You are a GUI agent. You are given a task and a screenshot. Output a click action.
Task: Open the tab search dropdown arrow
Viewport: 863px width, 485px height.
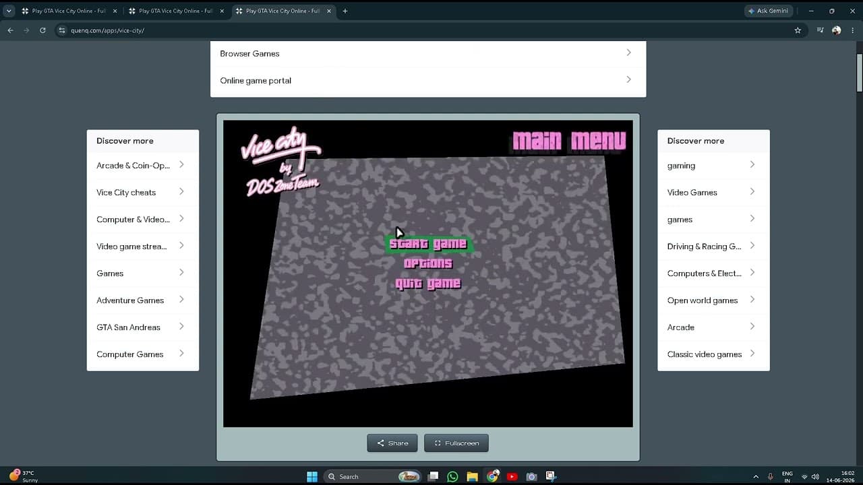tap(9, 11)
